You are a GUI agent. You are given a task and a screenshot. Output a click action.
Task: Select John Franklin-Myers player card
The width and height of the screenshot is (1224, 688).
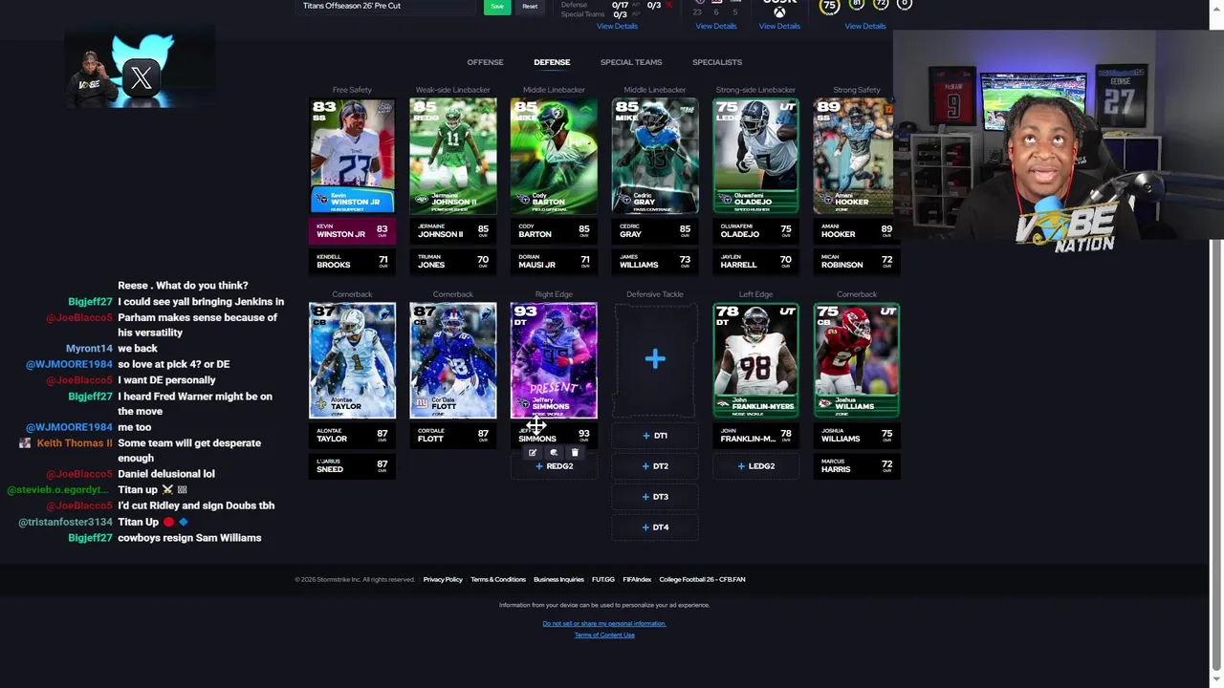pyautogui.click(x=755, y=360)
